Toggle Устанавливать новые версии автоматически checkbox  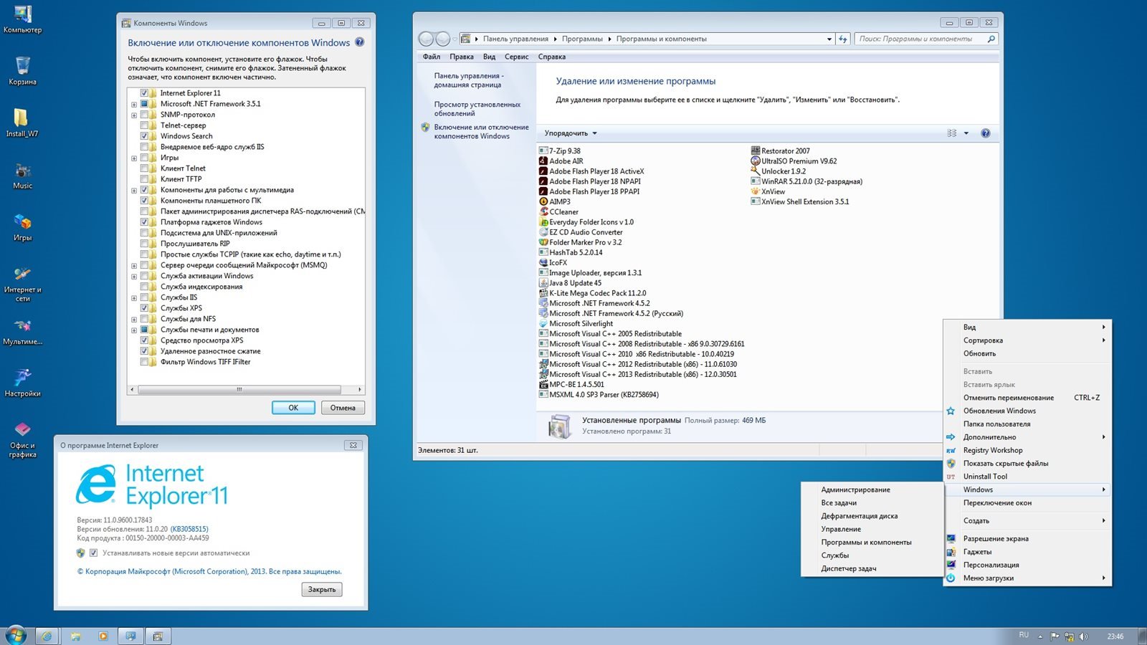point(93,553)
